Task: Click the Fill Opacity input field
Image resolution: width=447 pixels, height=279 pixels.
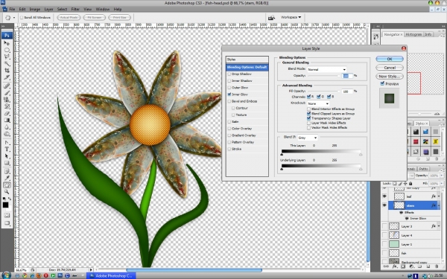Action: (x=347, y=92)
